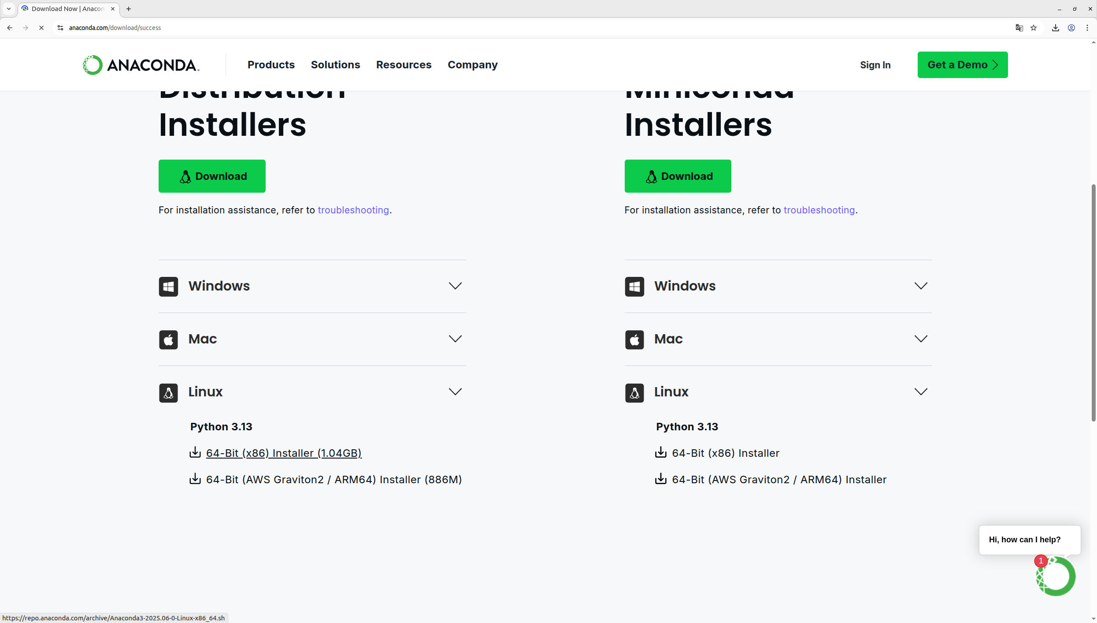Click the Anaconda logo
Screen dimensions: 1097x623
click(141, 65)
